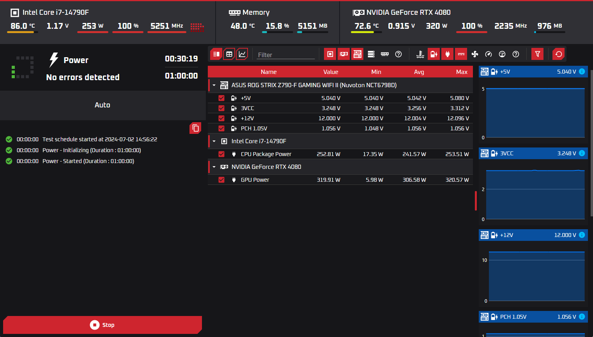Image resolution: width=593 pixels, height=337 pixels.
Task: Click the funnel filter icon
Action: pos(537,54)
